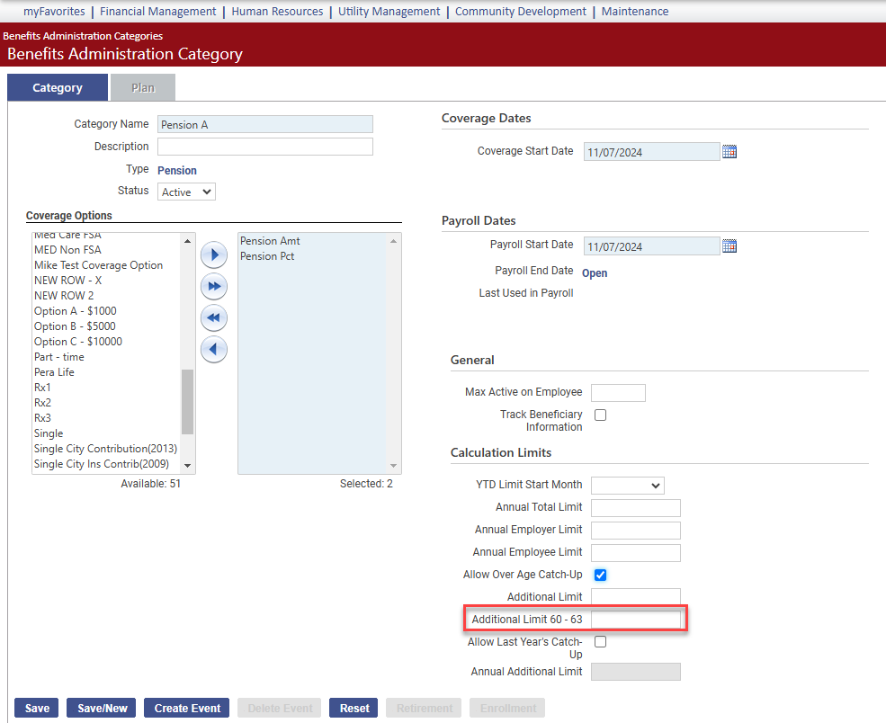Screen dimensions: 886x723
Task: Move all options right with double arrow
Action: [213, 286]
